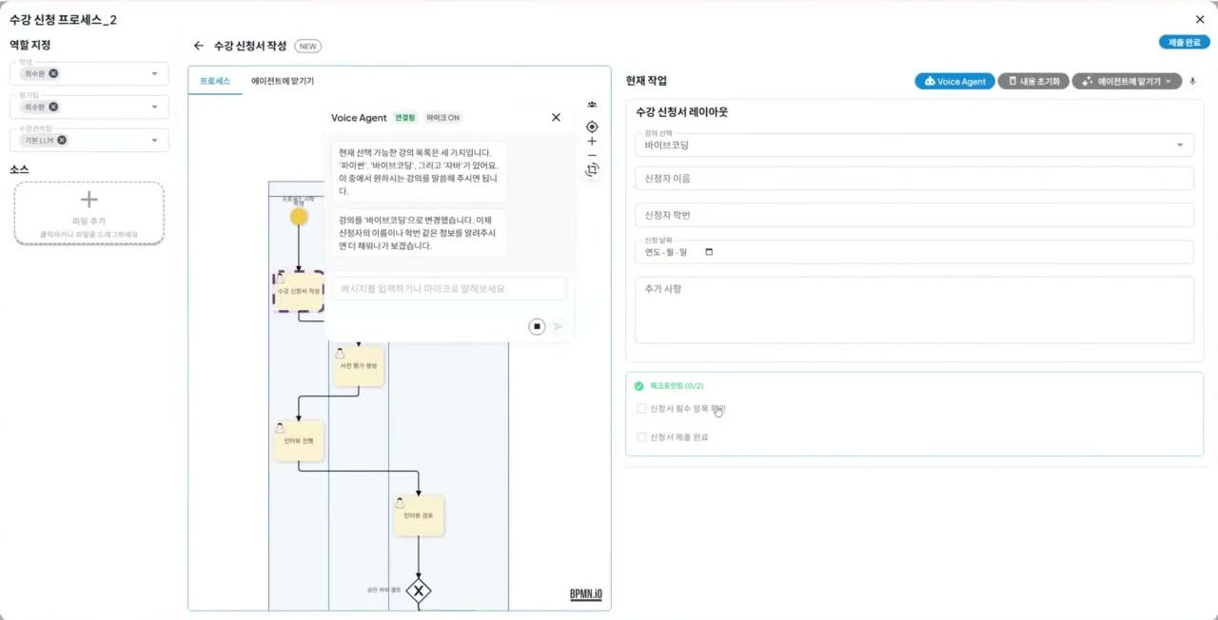The image size is (1218, 620).
Task: Click the user icon on 인터뷰 검토 node
Action: (x=399, y=502)
